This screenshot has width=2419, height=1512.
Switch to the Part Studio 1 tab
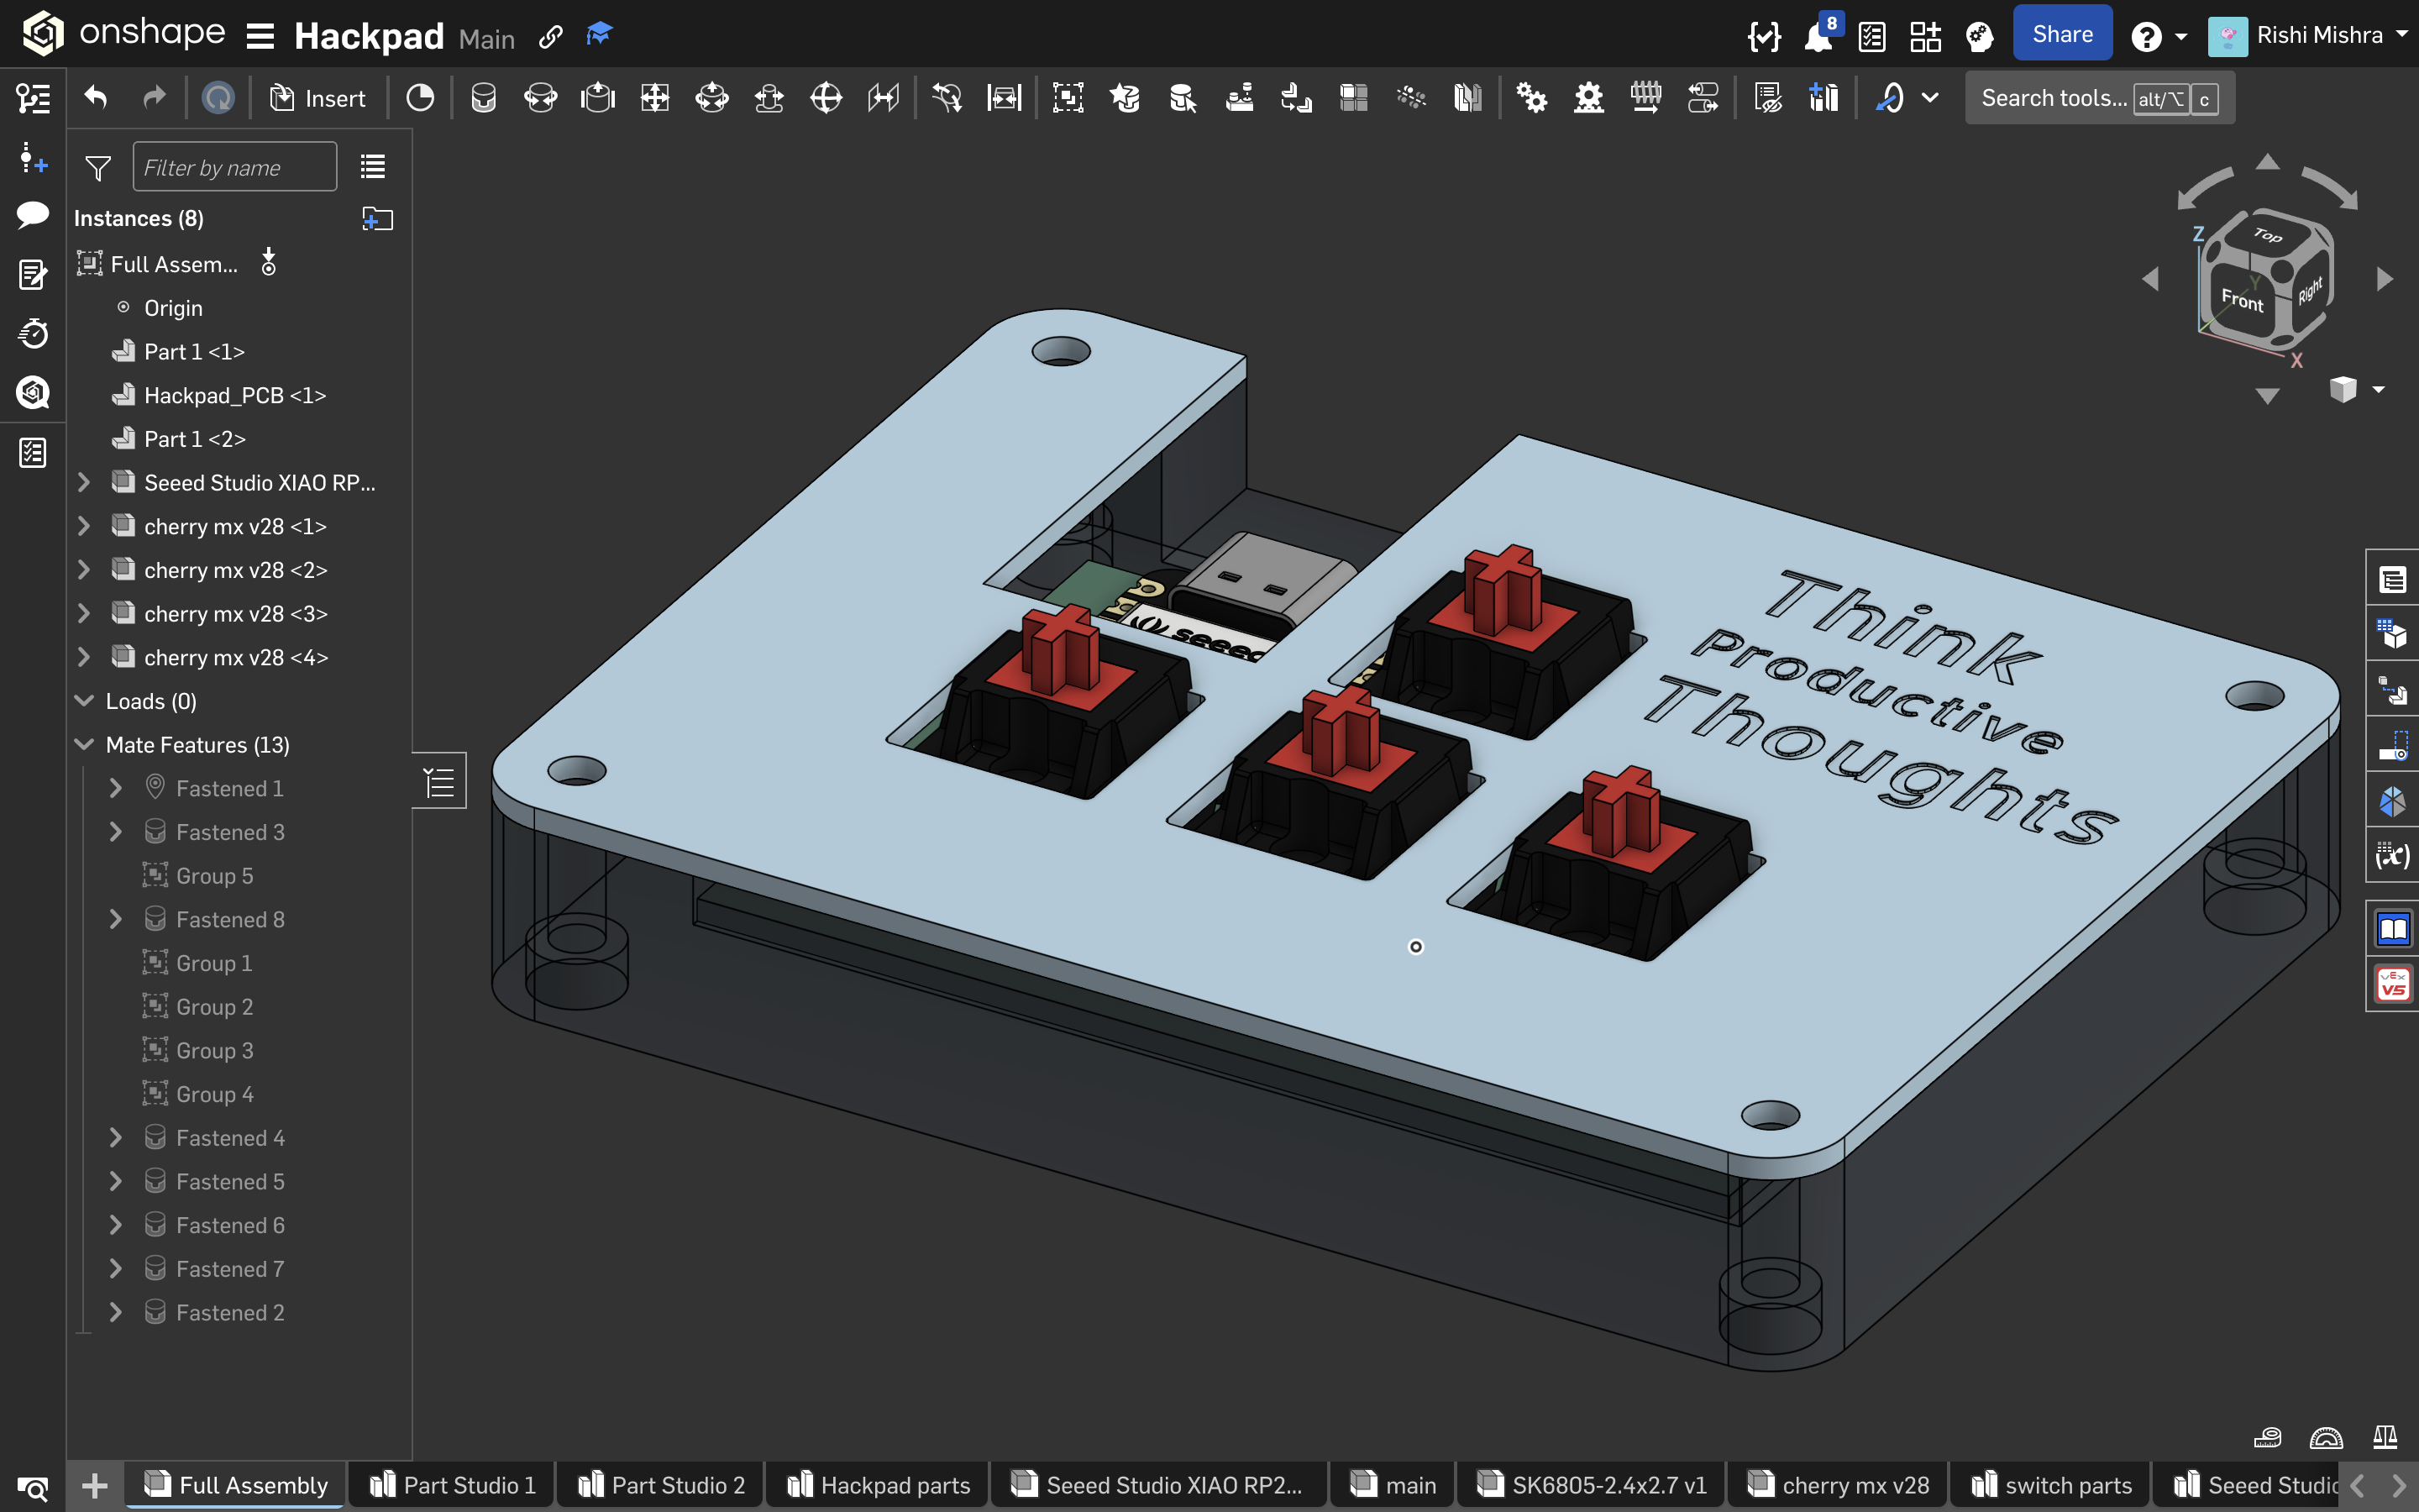452,1485
